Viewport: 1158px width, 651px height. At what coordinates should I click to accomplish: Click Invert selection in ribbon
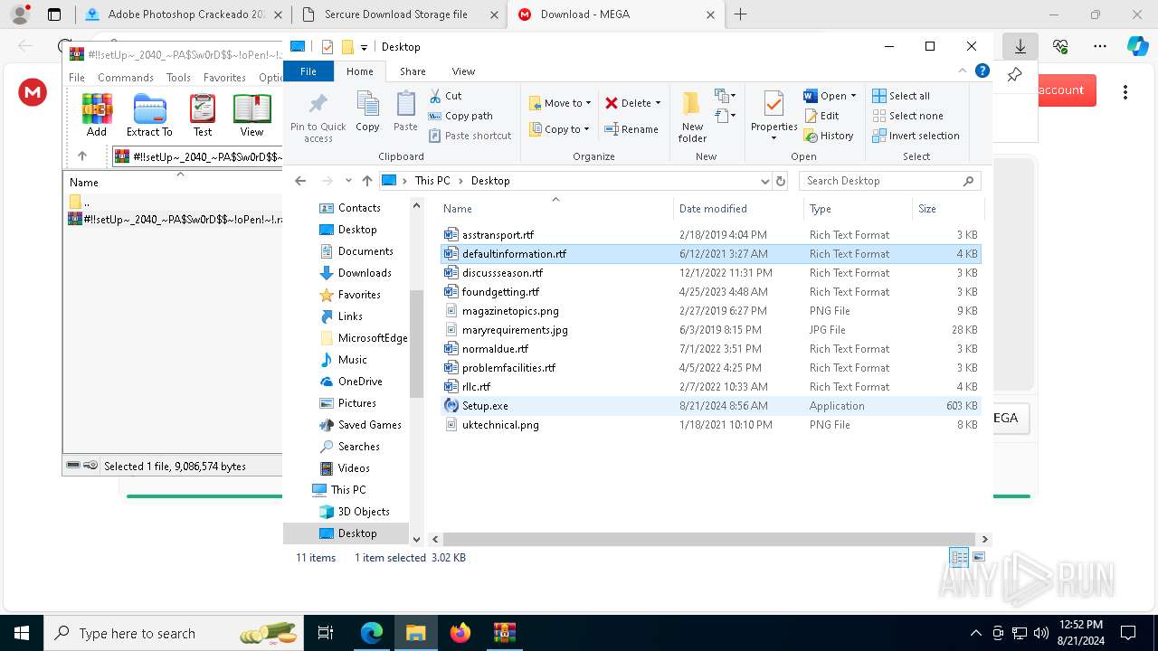pyautogui.click(x=916, y=136)
